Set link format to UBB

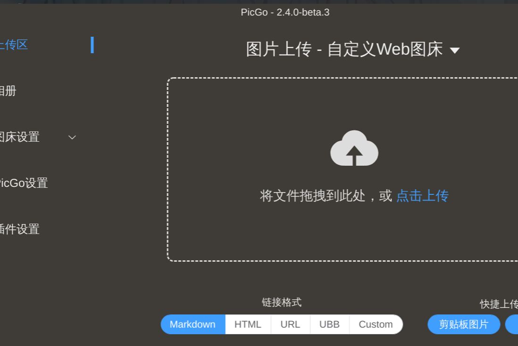click(329, 324)
